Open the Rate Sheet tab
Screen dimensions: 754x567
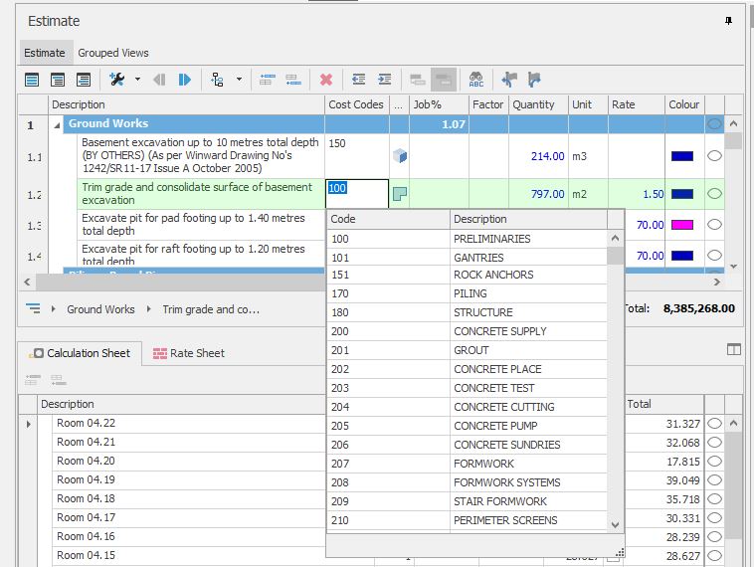189,353
